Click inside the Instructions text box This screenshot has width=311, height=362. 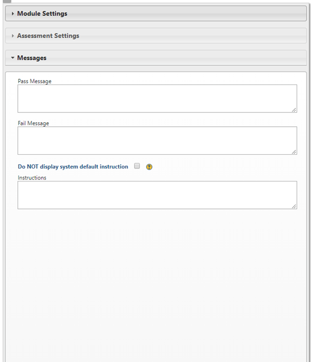click(x=157, y=195)
